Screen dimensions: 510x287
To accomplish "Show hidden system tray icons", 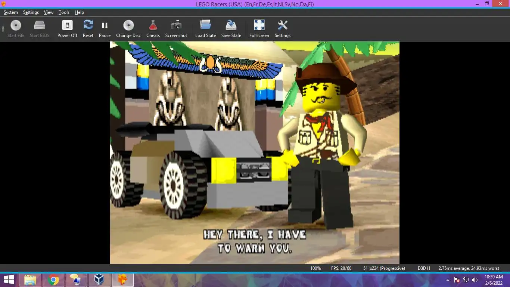I will click(x=448, y=280).
